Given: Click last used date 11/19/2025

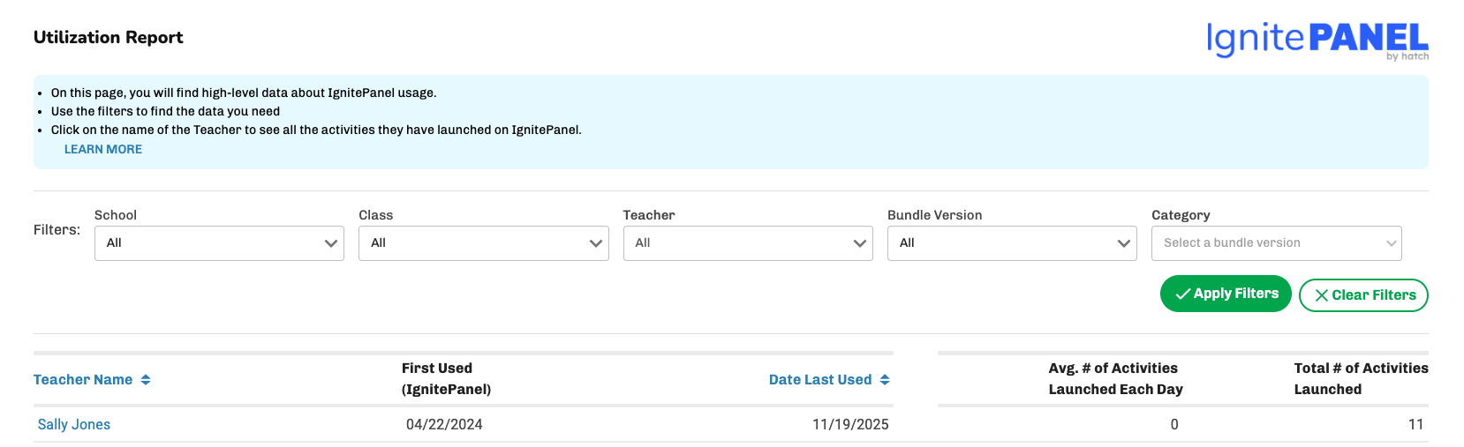Looking at the screenshot, I should [x=850, y=424].
